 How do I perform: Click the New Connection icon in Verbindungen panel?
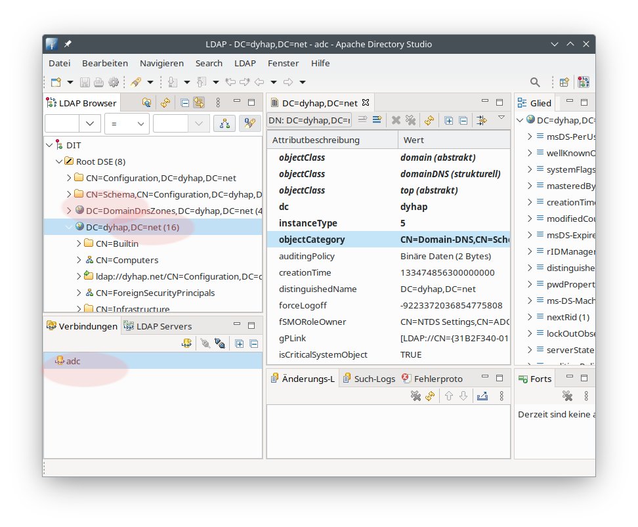click(187, 343)
